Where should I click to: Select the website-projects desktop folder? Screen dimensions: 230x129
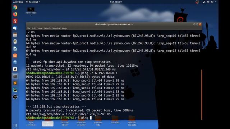click(x=132, y=121)
